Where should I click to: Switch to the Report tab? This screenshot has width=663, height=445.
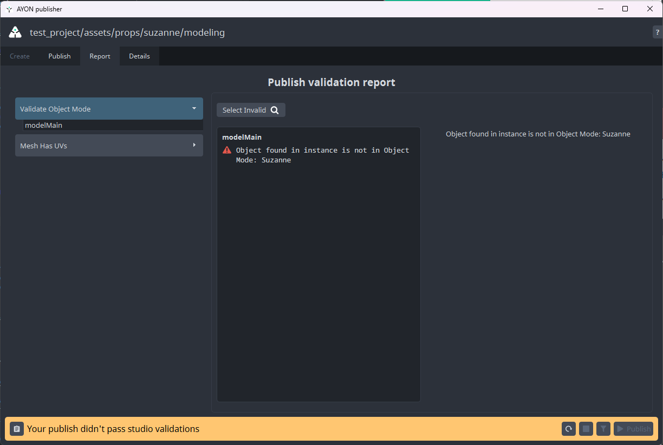[x=100, y=56]
